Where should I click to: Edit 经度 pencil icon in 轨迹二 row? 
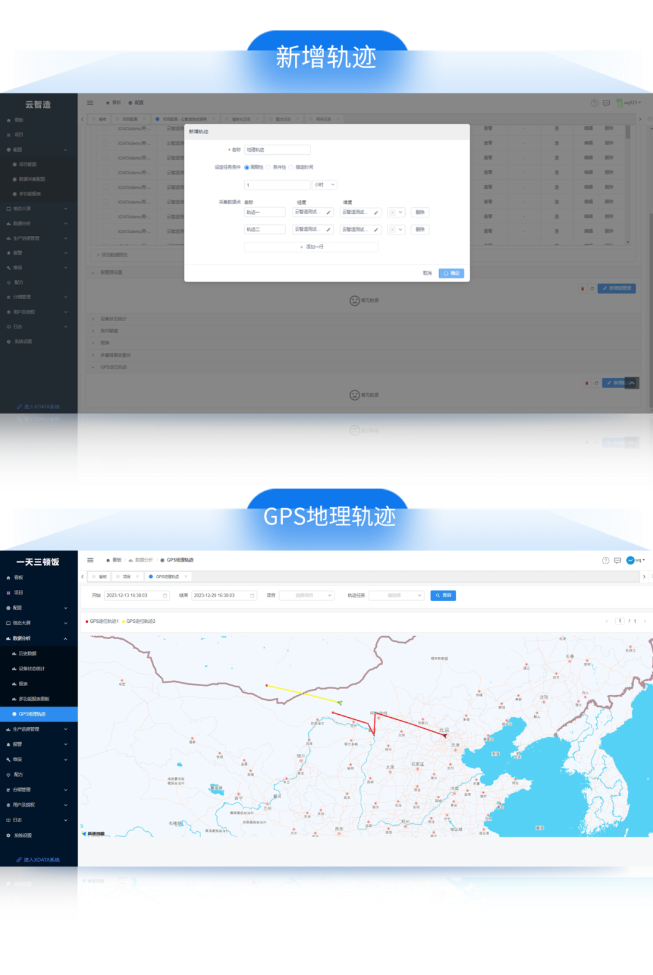click(x=328, y=229)
